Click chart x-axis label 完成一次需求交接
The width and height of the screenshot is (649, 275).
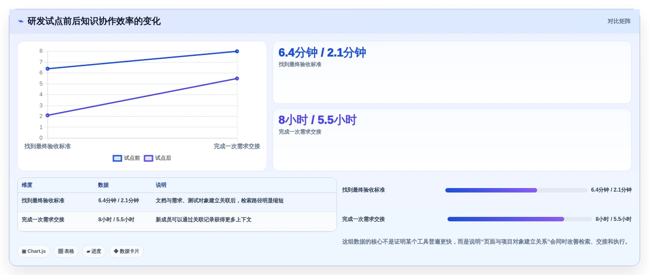click(x=237, y=146)
